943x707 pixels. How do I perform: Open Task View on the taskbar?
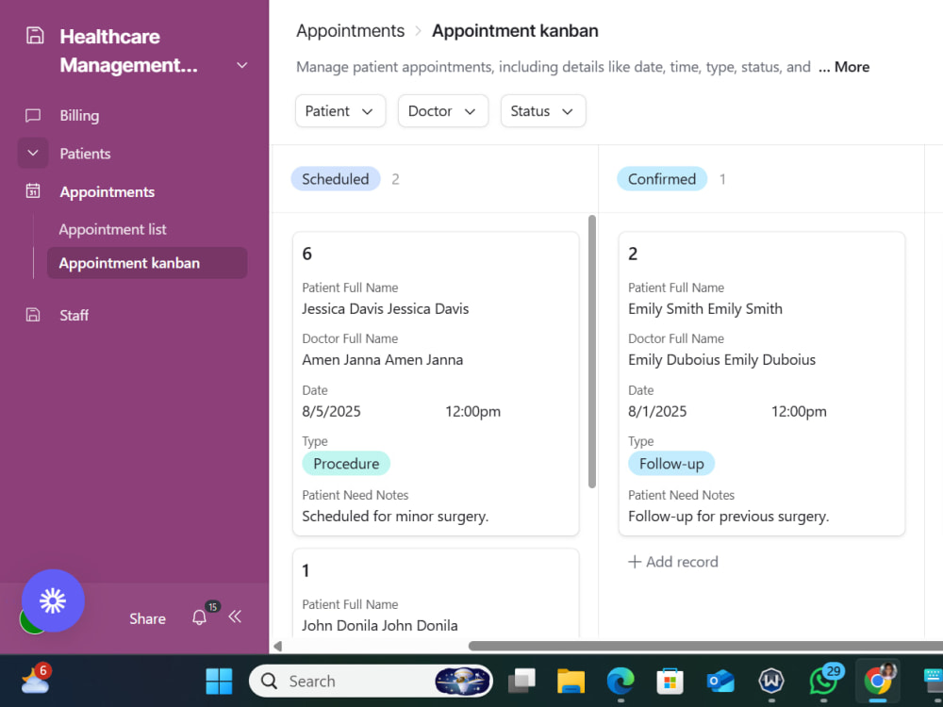coord(521,682)
